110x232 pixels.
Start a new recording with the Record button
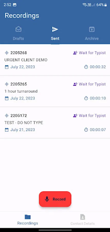click(55, 199)
